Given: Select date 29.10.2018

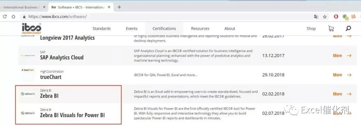Looking at the screenshot, I should (x=273, y=75).
